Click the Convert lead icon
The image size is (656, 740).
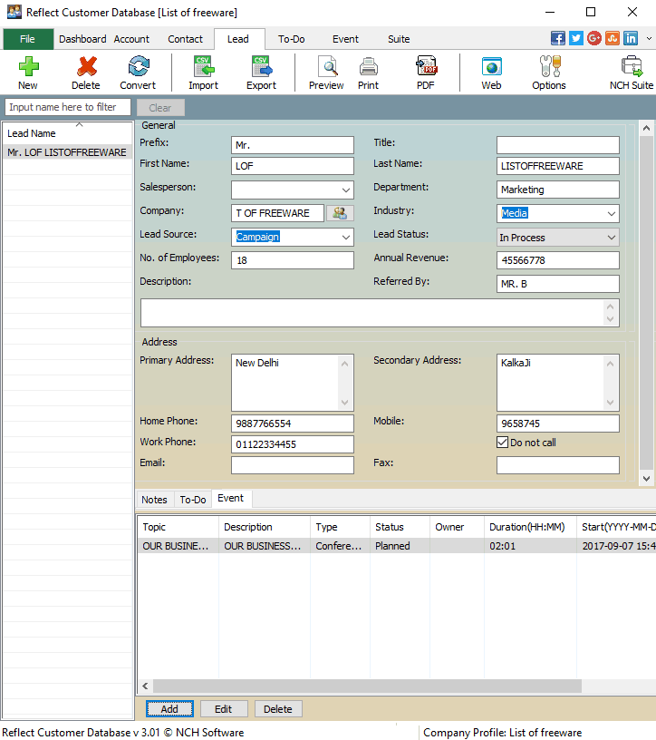pyautogui.click(x=139, y=66)
